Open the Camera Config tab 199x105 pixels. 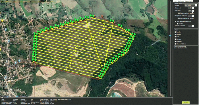click(x=189, y=1)
